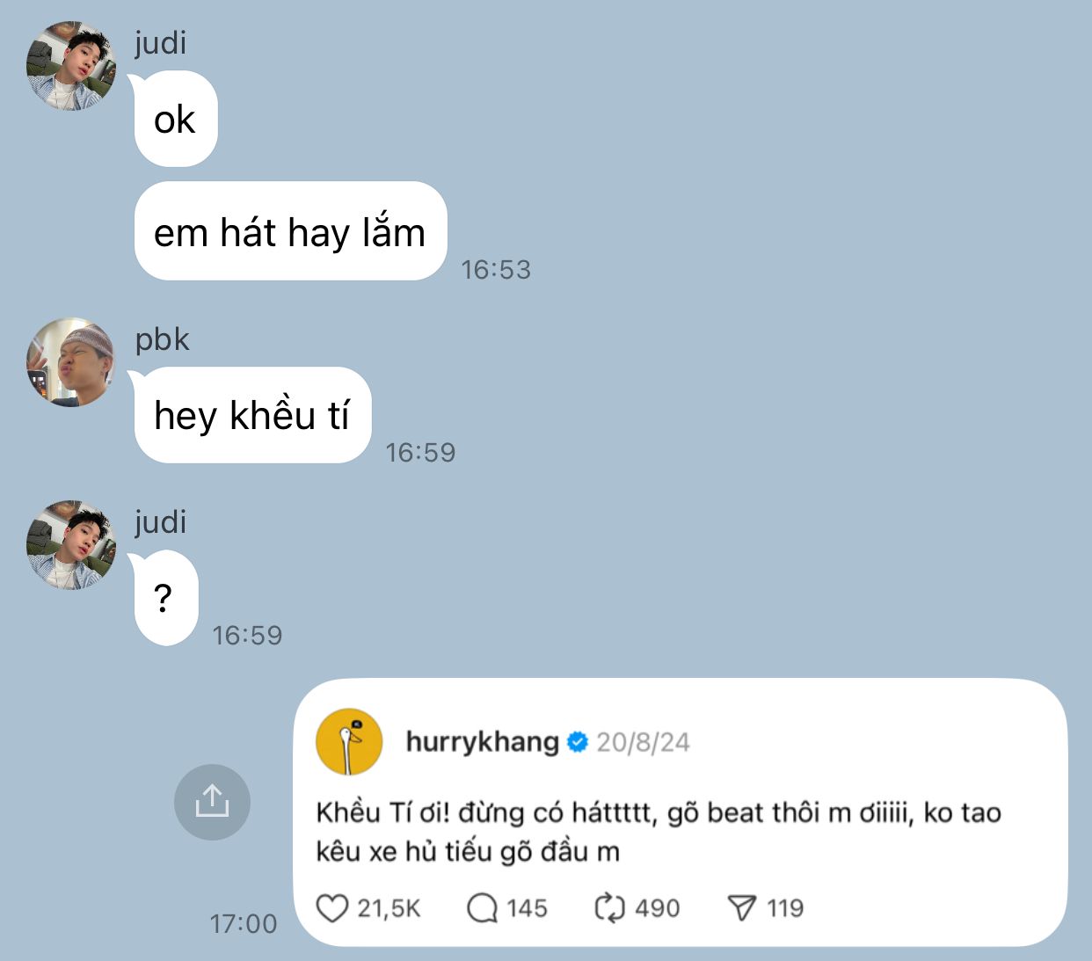Screen dimensions: 1092x961
Task: Tap the "?" message bubble
Action: [165, 598]
